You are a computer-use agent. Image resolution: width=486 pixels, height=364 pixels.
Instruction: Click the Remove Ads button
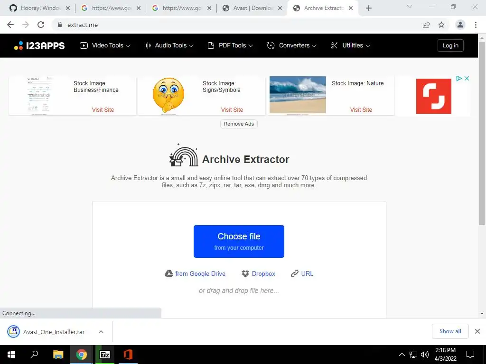[239, 124]
